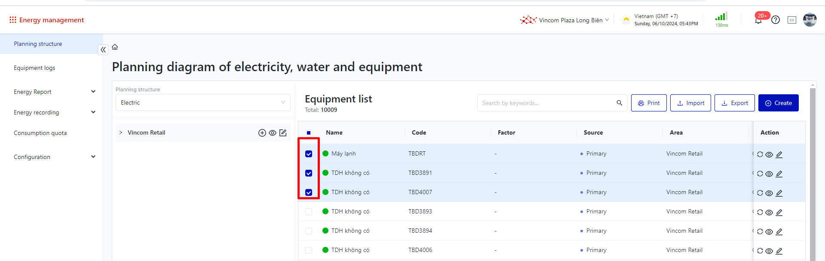The image size is (825, 261).
Task: Open Consumption quota page
Action: [40, 133]
